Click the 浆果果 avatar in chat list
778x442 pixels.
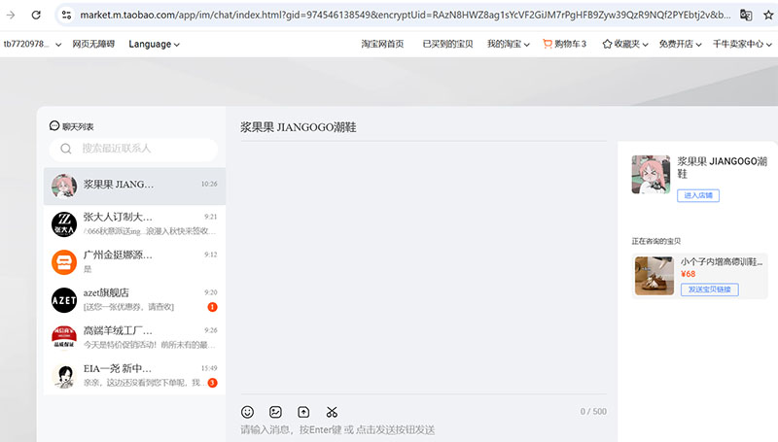pyautogui.click(x=64, y=187)
